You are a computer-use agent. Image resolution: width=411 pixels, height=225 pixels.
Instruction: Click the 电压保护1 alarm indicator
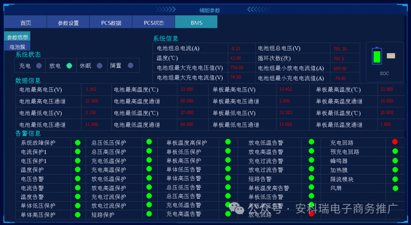coord(78,161)
